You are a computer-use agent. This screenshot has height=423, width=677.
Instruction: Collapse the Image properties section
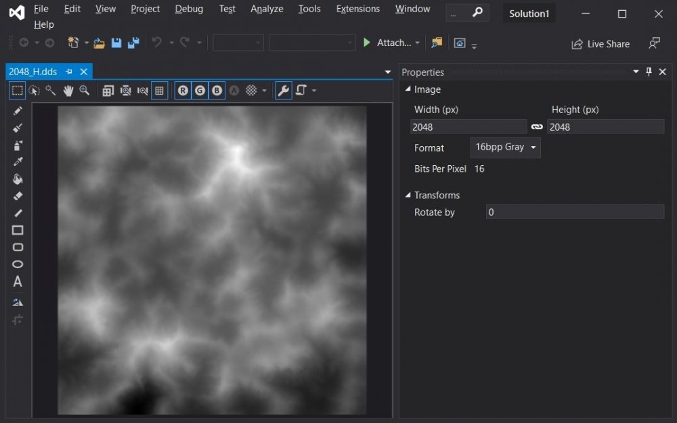pyautogui.click(x=408, y=89)
